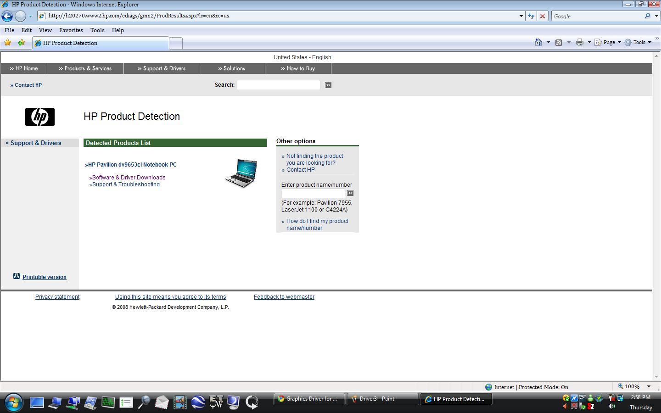
Task: Click the network connection tray icon
Action: coord(620,398)
